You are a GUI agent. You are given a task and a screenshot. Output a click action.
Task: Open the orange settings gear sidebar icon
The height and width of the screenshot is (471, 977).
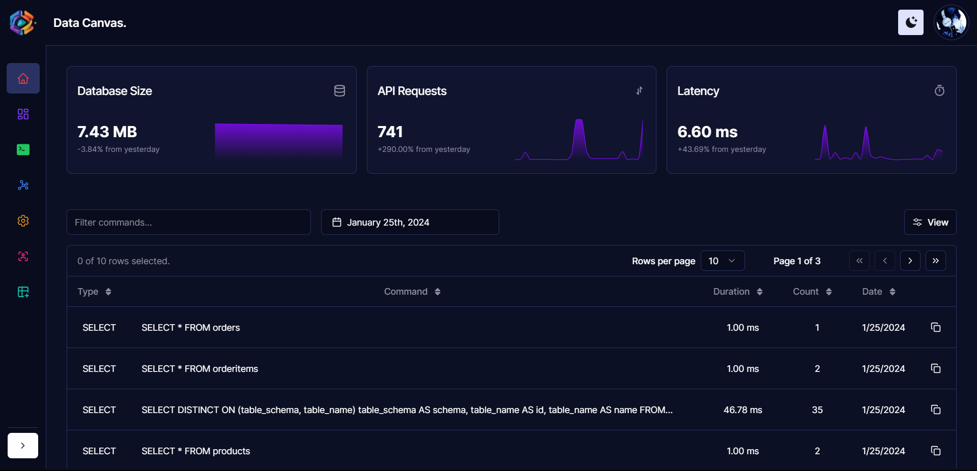pos(23,221)
